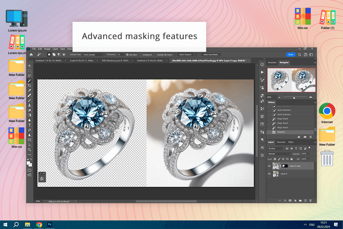Open the Layer menu

click(x=55, y=49)
